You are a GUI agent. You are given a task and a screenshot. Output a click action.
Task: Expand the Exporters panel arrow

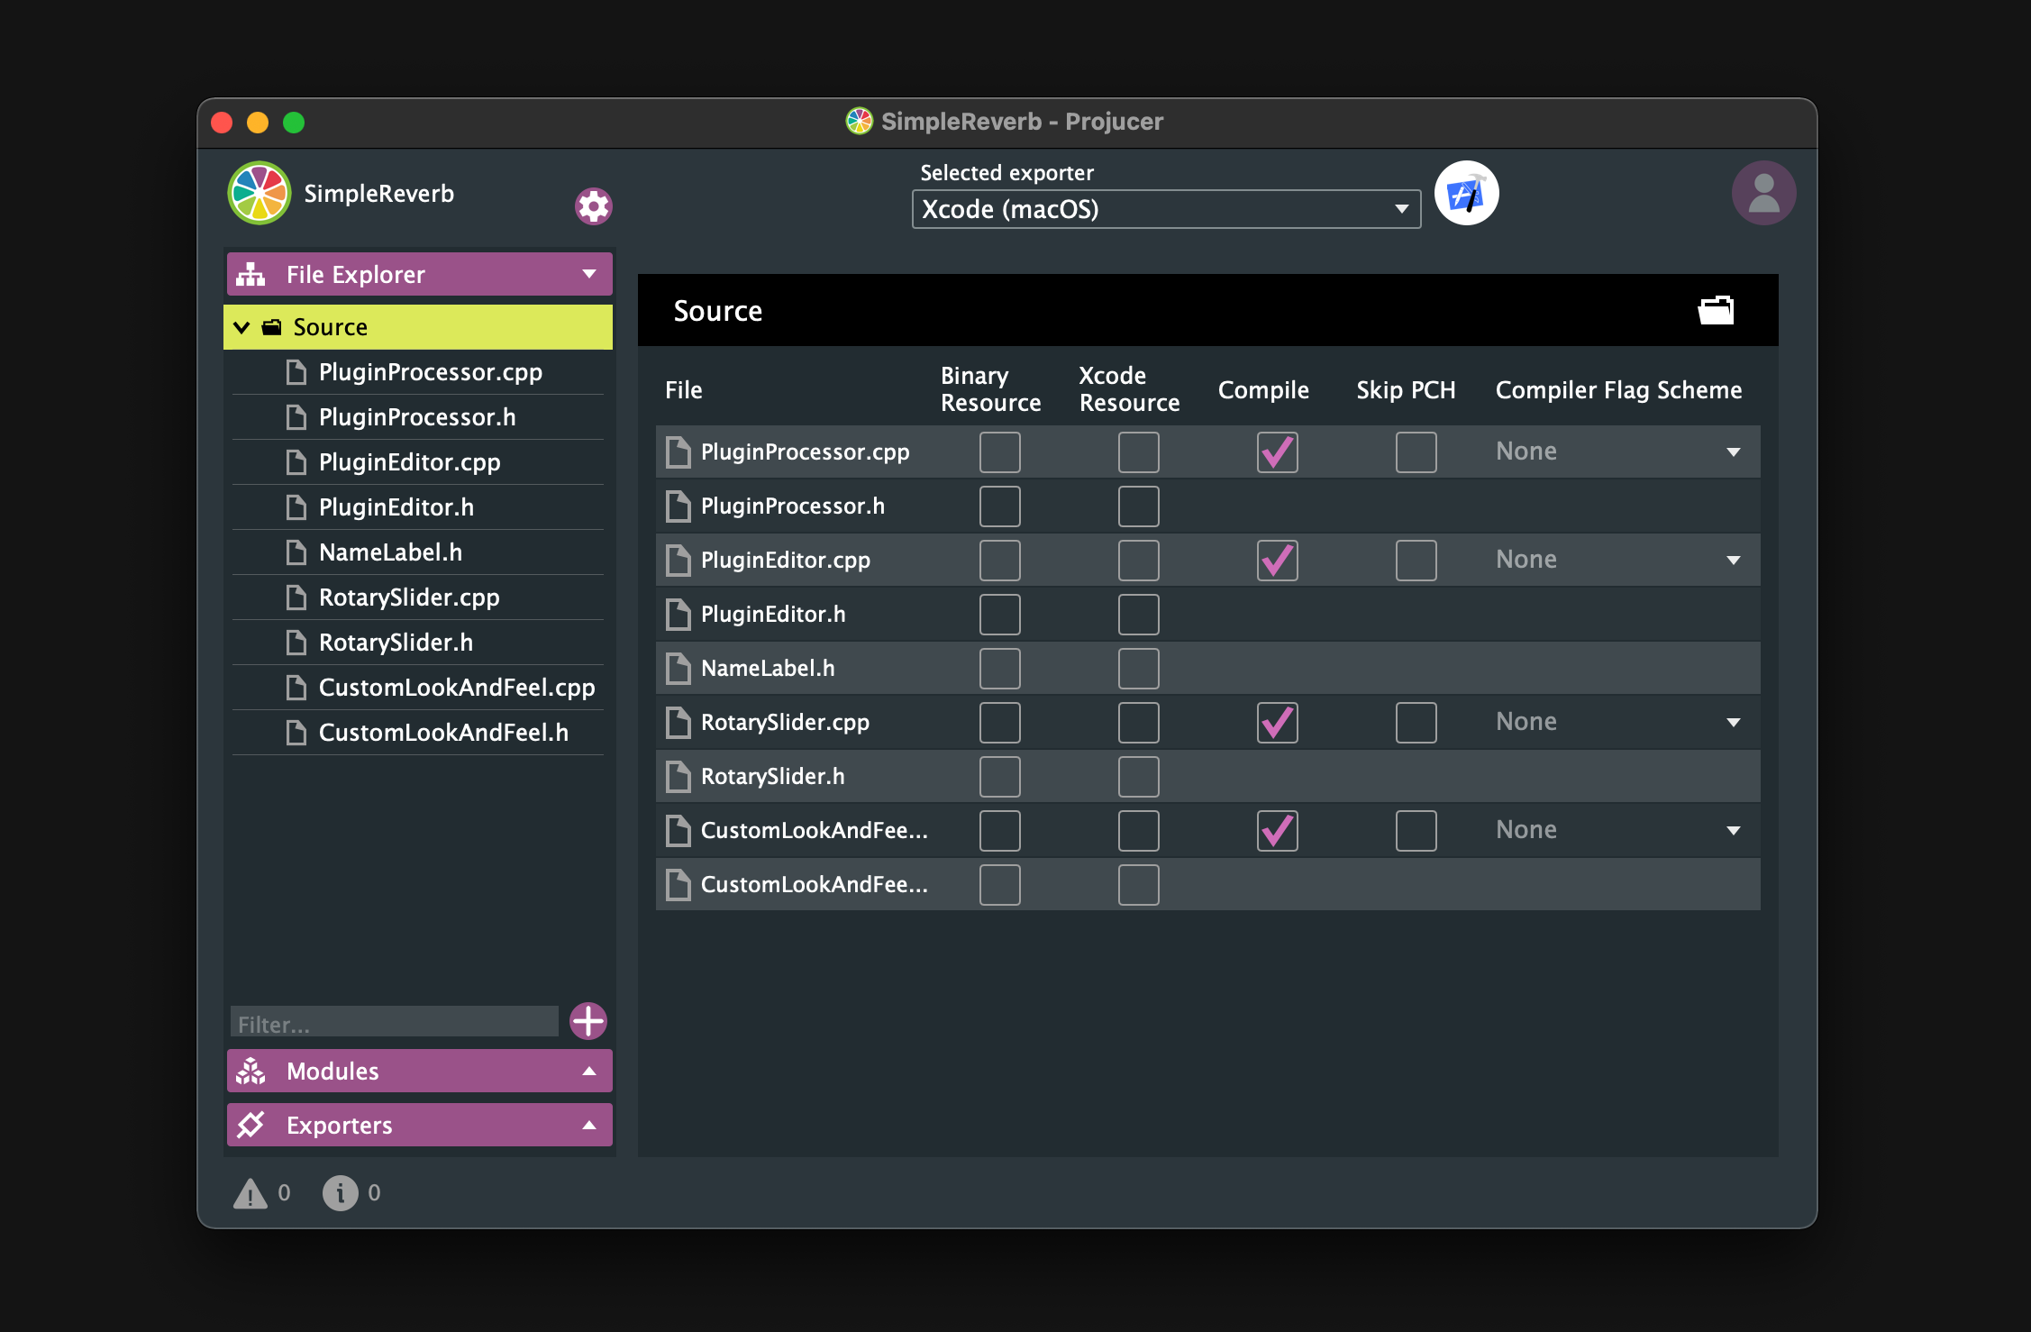(589, 1125)
